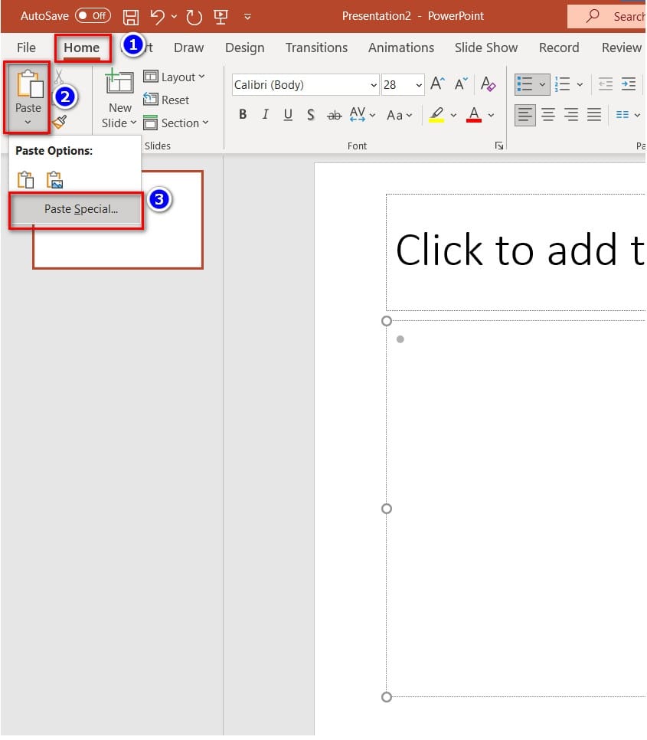Justify the paragraph text
Viewport: 647px width, 740px height.
click(x=594, y=115)
